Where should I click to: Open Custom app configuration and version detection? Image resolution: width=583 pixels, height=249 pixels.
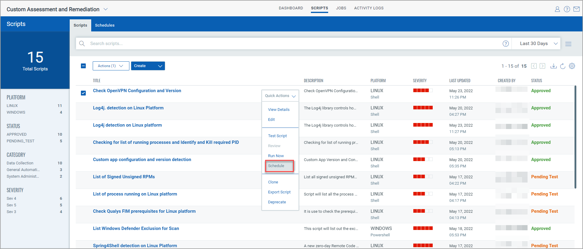coord(142,160)
